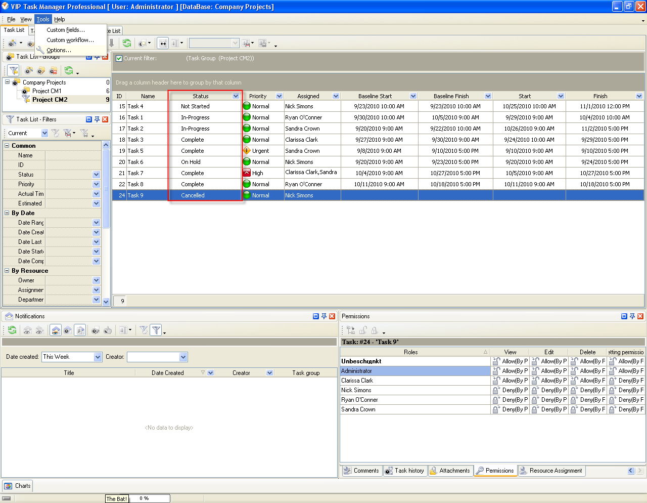Click the clear filter icon in Notifications toolbar
Screen dimensions: 647x503
144,330
